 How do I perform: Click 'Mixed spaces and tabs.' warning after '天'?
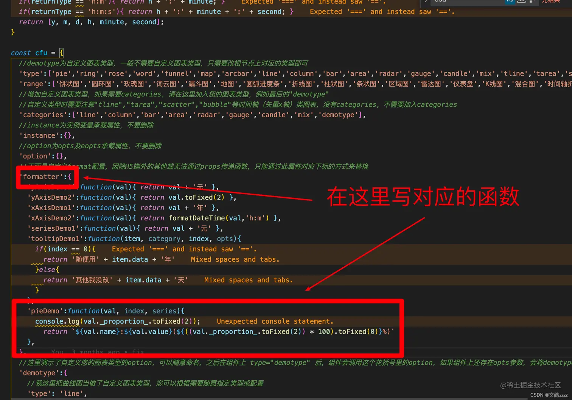click(249, 280)
